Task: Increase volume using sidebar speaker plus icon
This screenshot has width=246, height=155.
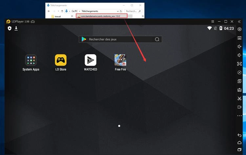Action: click(239, 47)
